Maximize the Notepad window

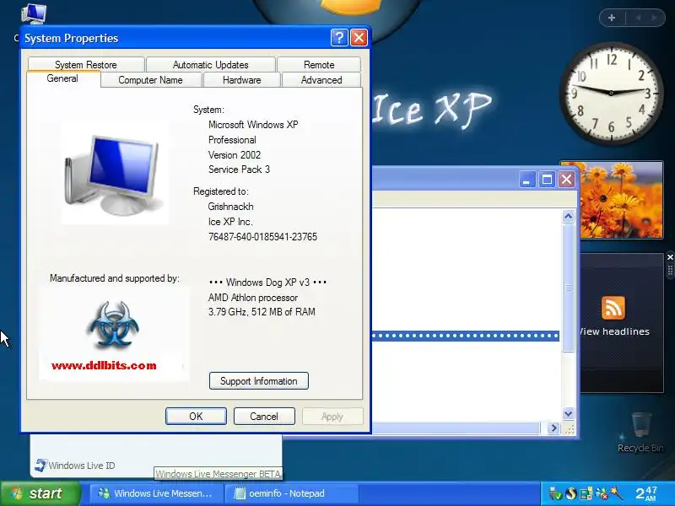547,180
